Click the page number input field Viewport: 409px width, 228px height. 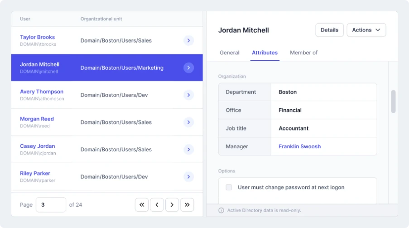pos(51,205)
